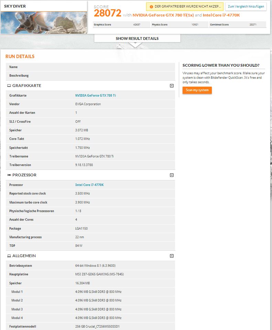Select the Physics Score cell
This screenshot has height=330, width=272.
[179, 25]
